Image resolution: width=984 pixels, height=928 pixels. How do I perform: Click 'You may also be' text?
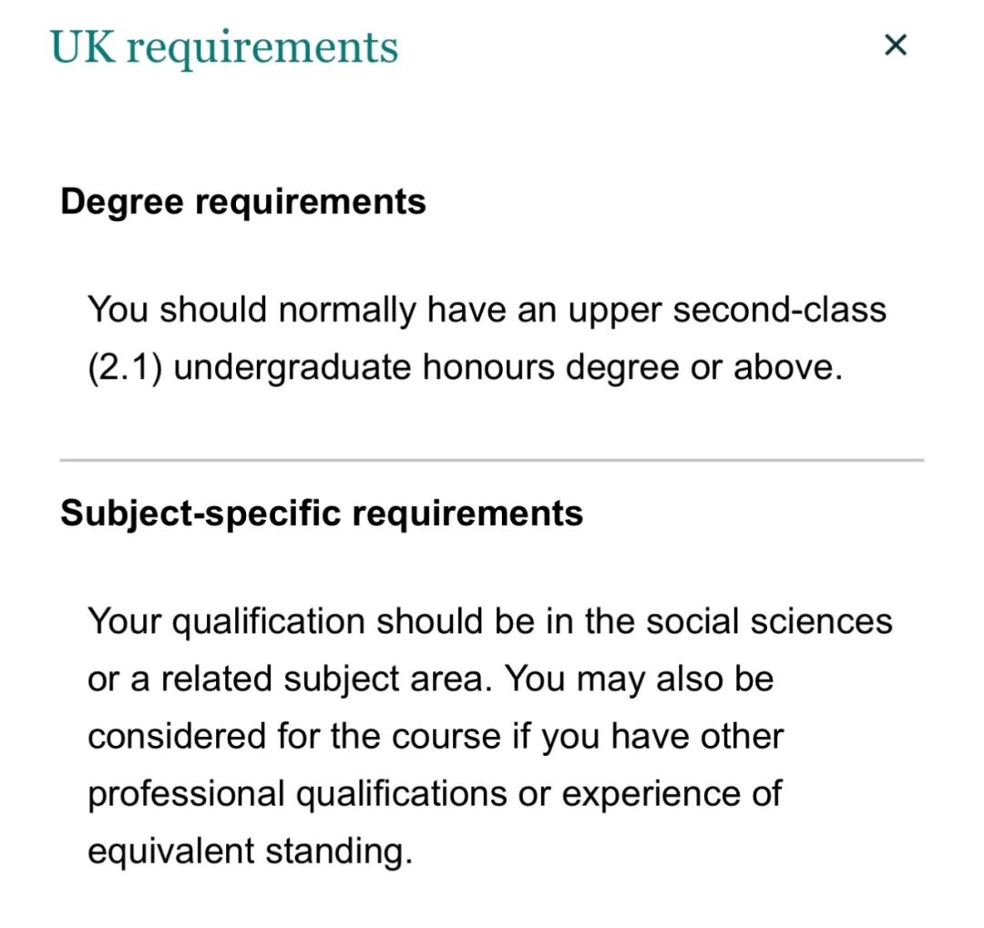pos(640,680)
